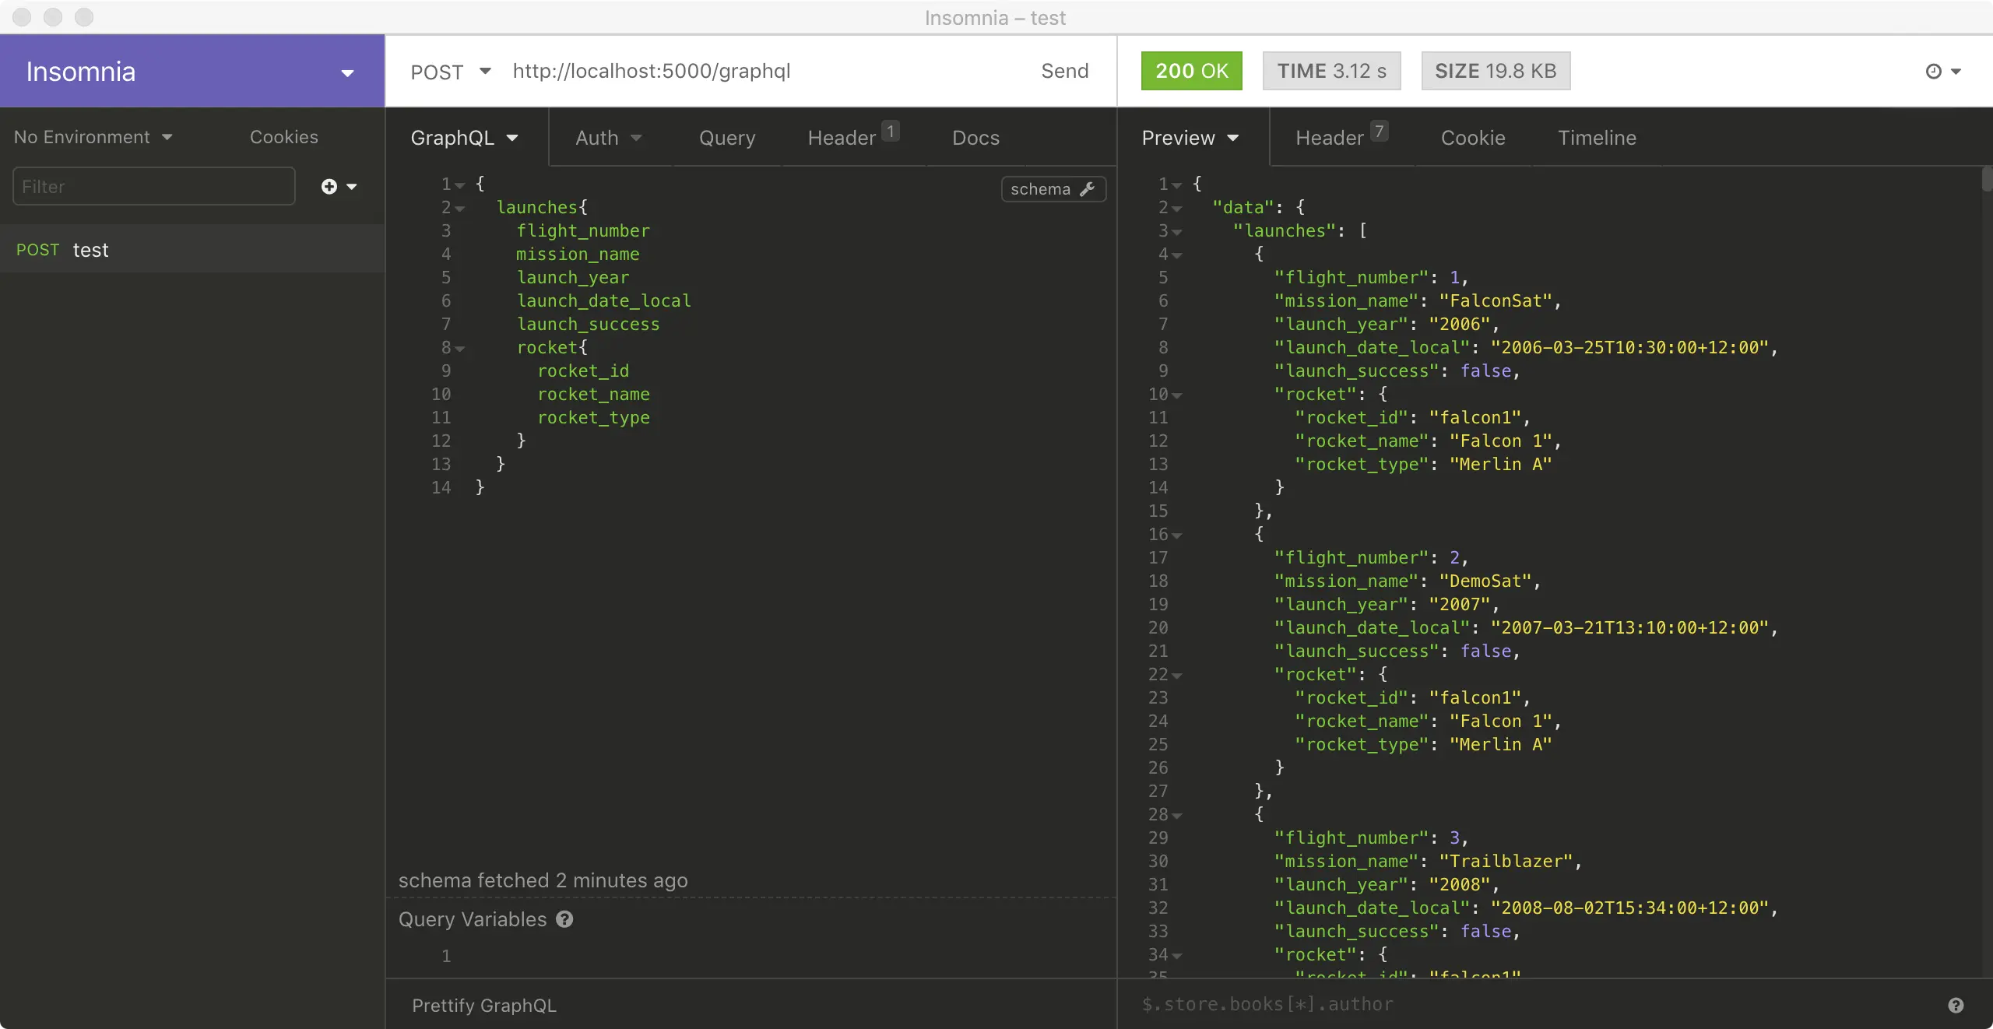Click the sidebar Filter input field
Screen dimensions: 1993x1029
[x=154, y=187]
